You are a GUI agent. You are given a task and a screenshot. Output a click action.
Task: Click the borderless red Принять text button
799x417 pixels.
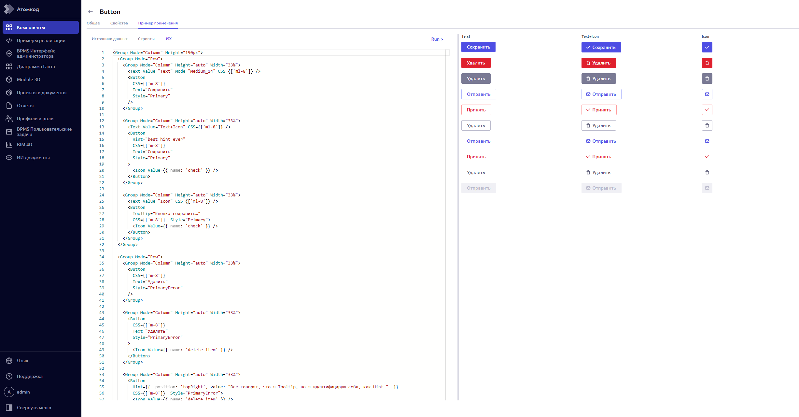pyautogui.click(x=476, y=157)
